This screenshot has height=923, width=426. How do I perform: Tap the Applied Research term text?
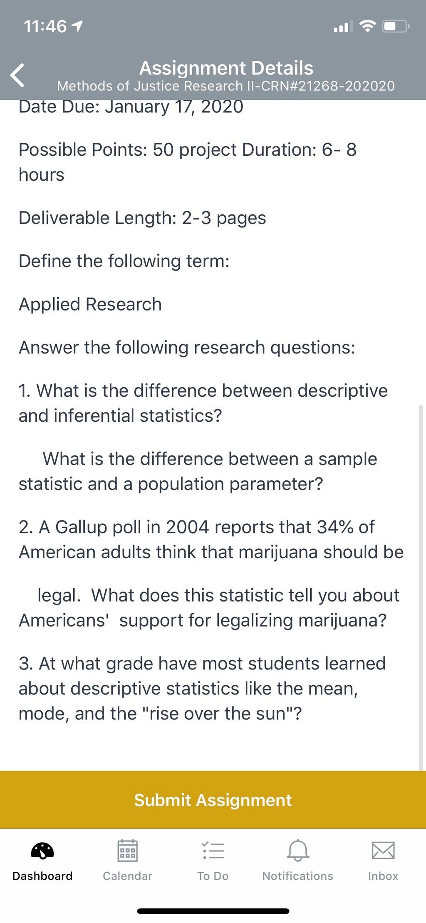(x=90, y=304)
